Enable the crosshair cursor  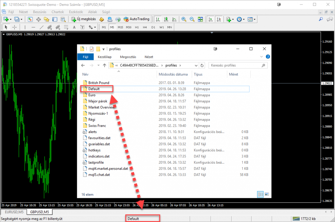click(14, 27)
